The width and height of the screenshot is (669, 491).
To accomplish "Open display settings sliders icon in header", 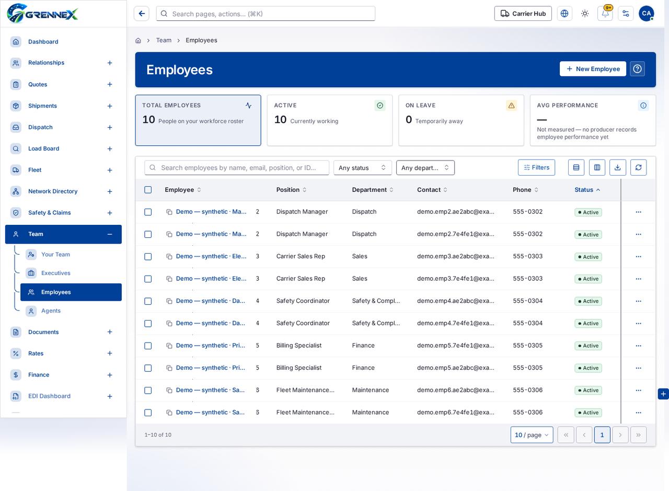I will 626,14.
